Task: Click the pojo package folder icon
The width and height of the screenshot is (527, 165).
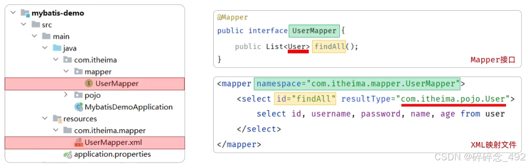Action: 78,95
